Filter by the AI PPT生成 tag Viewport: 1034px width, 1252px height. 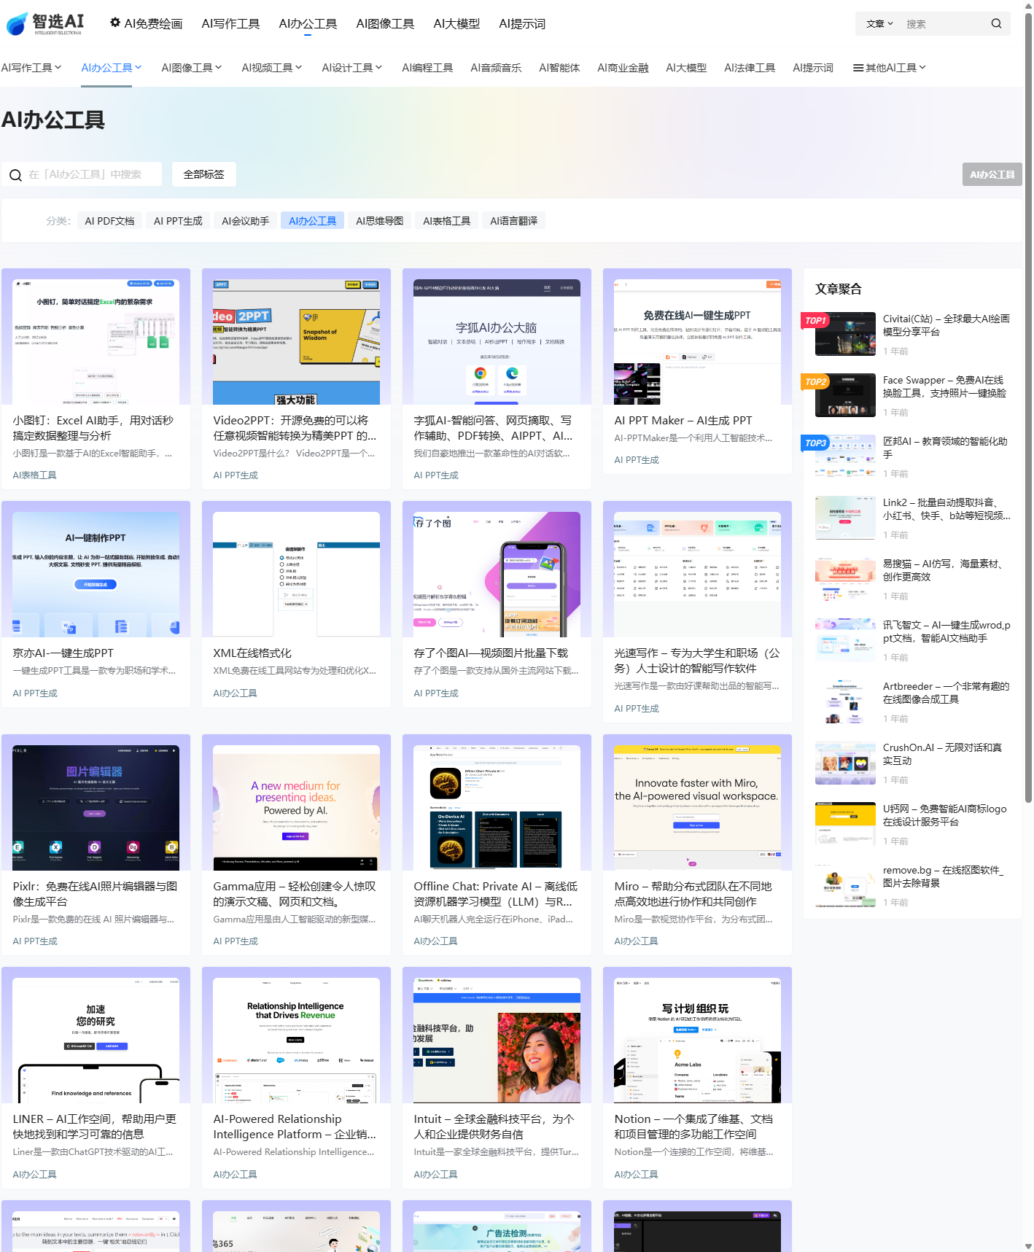click(178, 221)
